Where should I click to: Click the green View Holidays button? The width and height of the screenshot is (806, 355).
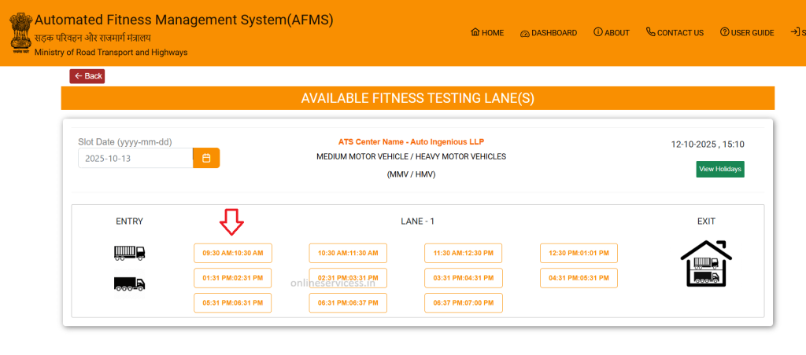(719, 169)
